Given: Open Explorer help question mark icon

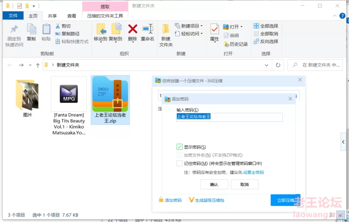Looking at the screenshot, I should [x=342, y=16].
